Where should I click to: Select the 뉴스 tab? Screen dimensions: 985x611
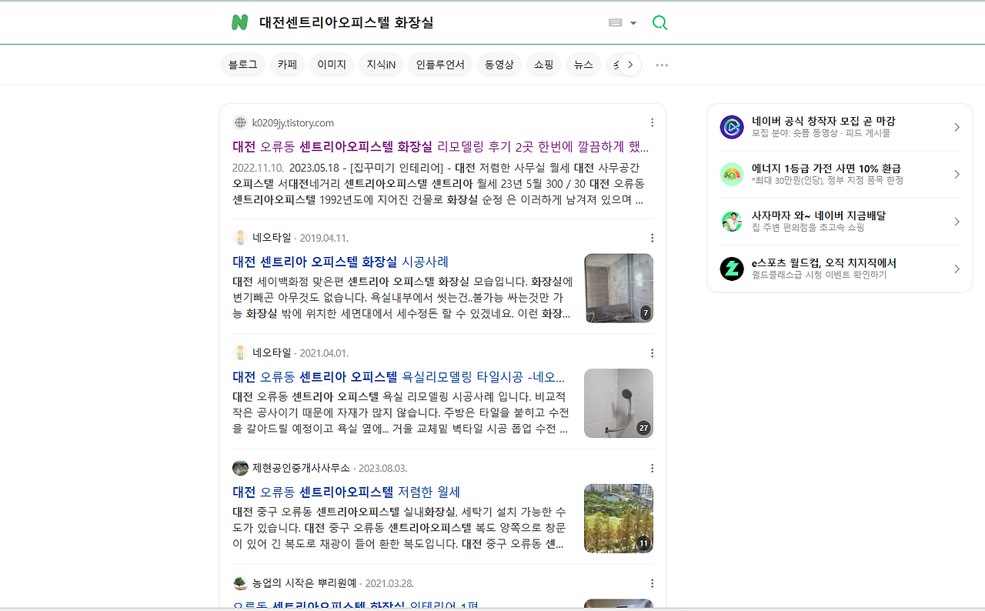pos(584,65)
